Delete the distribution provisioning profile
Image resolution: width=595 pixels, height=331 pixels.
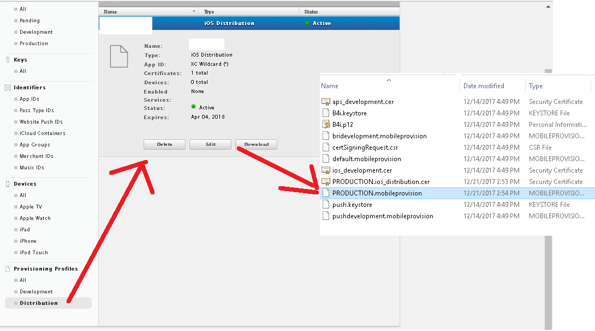[x=164, y=144]
